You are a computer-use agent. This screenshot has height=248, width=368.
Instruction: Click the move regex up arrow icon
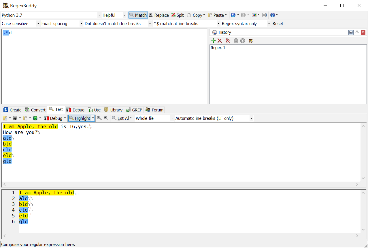pos(236,41)
